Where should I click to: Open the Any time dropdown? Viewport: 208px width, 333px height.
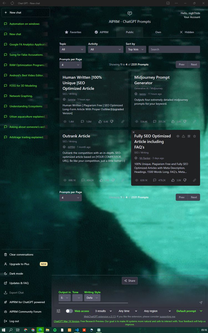(128, 311)
